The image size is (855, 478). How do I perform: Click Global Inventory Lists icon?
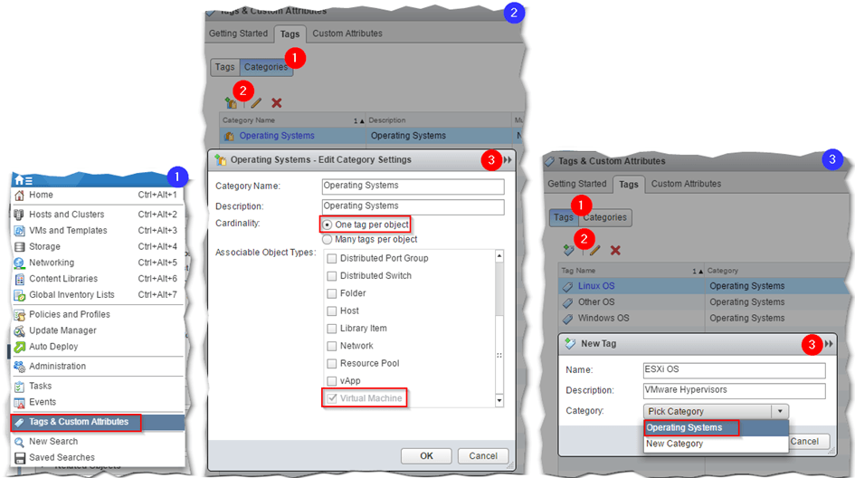coord(20,295)
